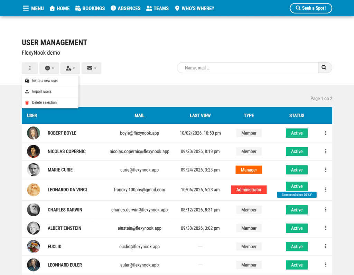Click the Connected since 06'43" label
Viewport: 354px width, 275px height.
click(297, 195)
